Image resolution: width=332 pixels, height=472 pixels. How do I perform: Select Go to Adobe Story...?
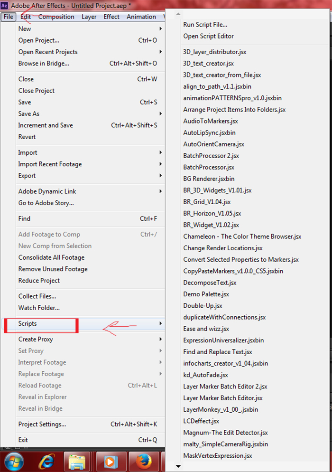[90, 203]
